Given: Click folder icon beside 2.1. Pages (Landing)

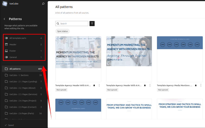Looking at the screenshot, I should (x=6, y=82).
